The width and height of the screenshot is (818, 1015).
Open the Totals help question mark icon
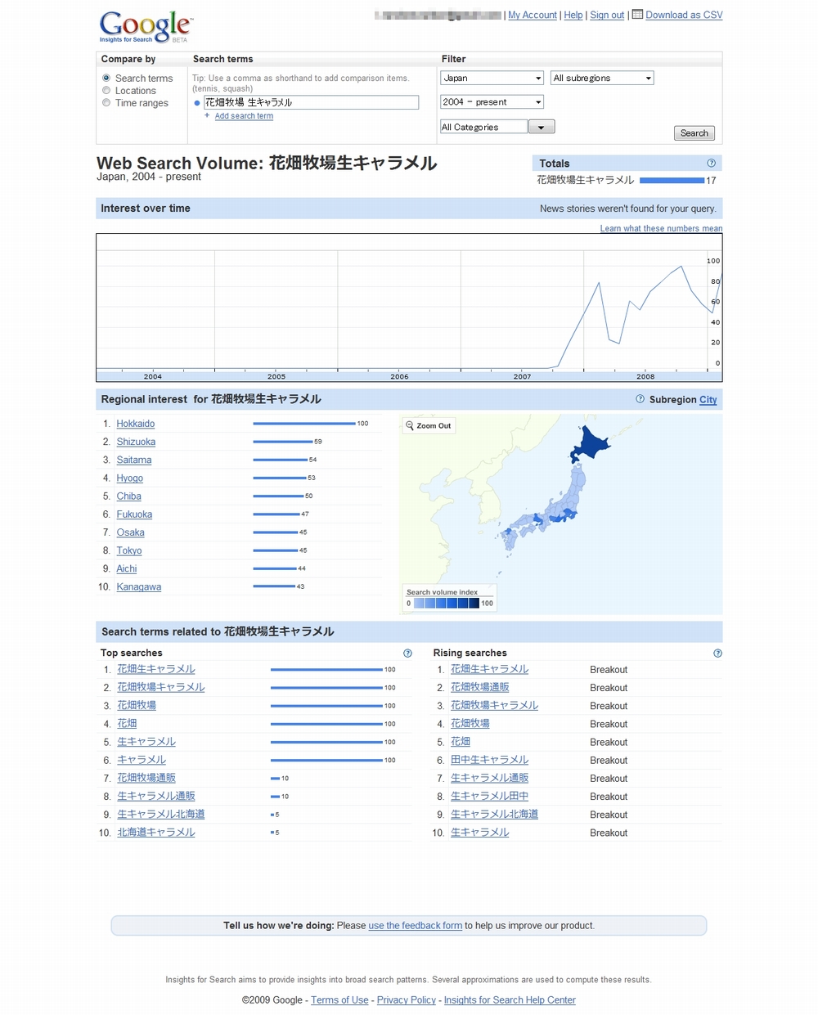[711, 163]
